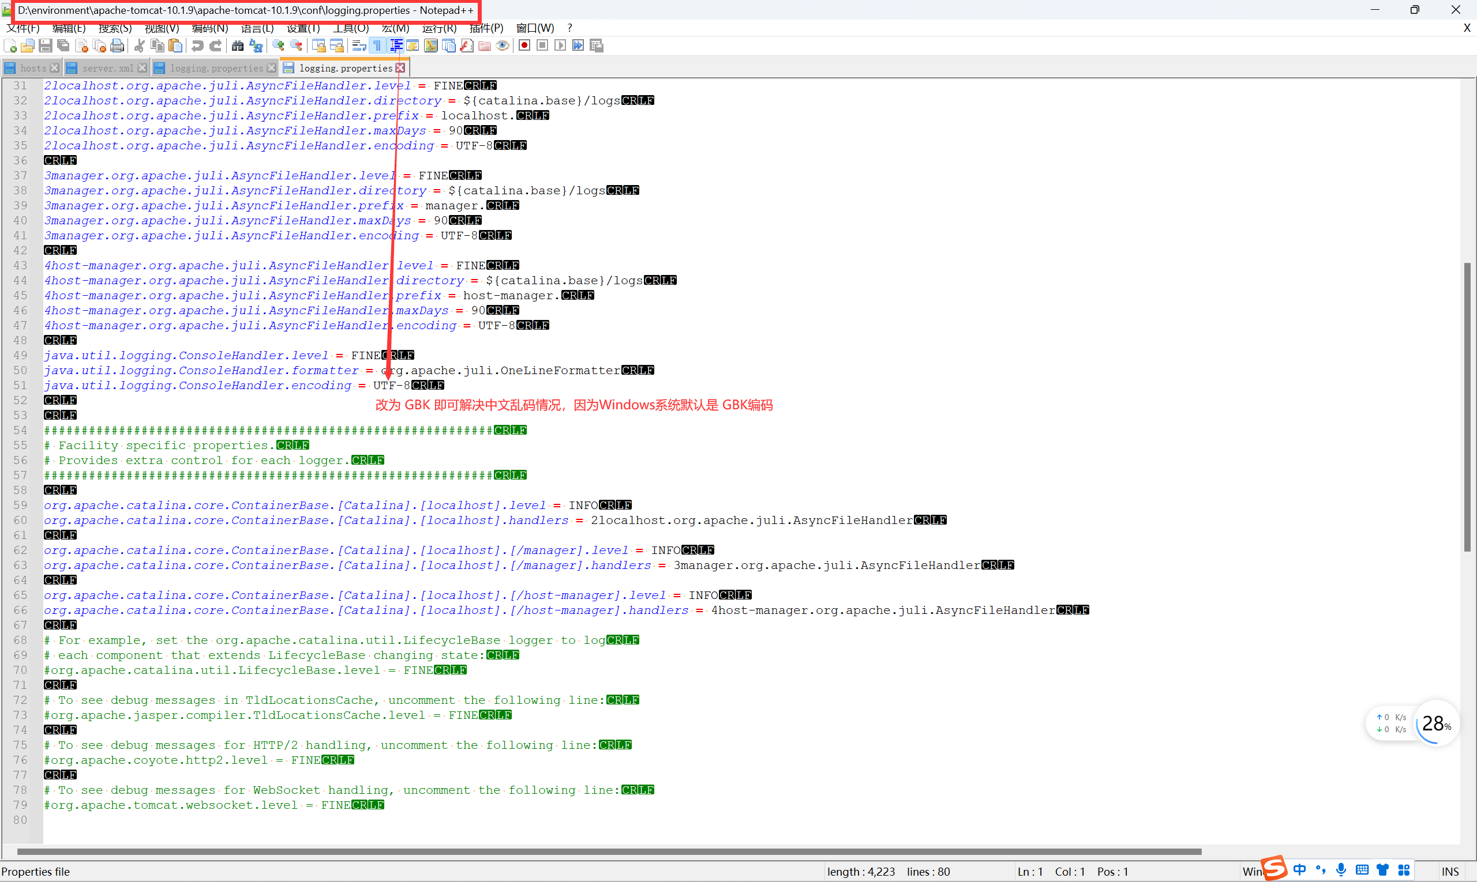Open the Sogou soft keyboard icon

1362,870
